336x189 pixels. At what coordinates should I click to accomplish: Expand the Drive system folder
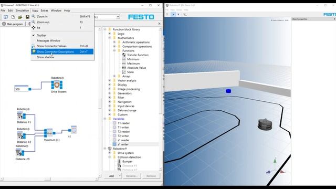pos(110,153)
